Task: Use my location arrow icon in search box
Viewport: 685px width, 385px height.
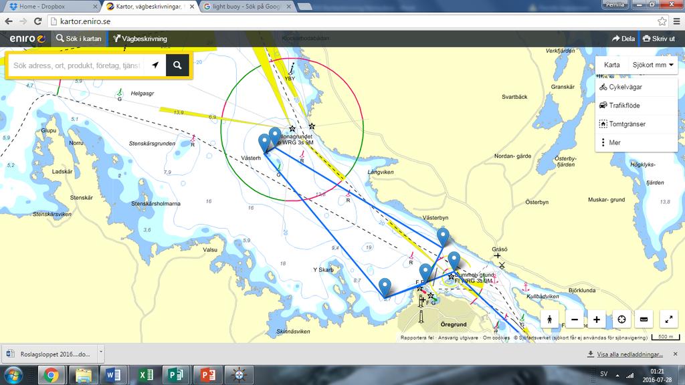Action: tap(155, 66)
